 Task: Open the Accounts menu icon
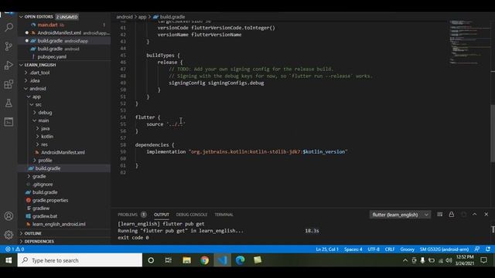(9, 216)
